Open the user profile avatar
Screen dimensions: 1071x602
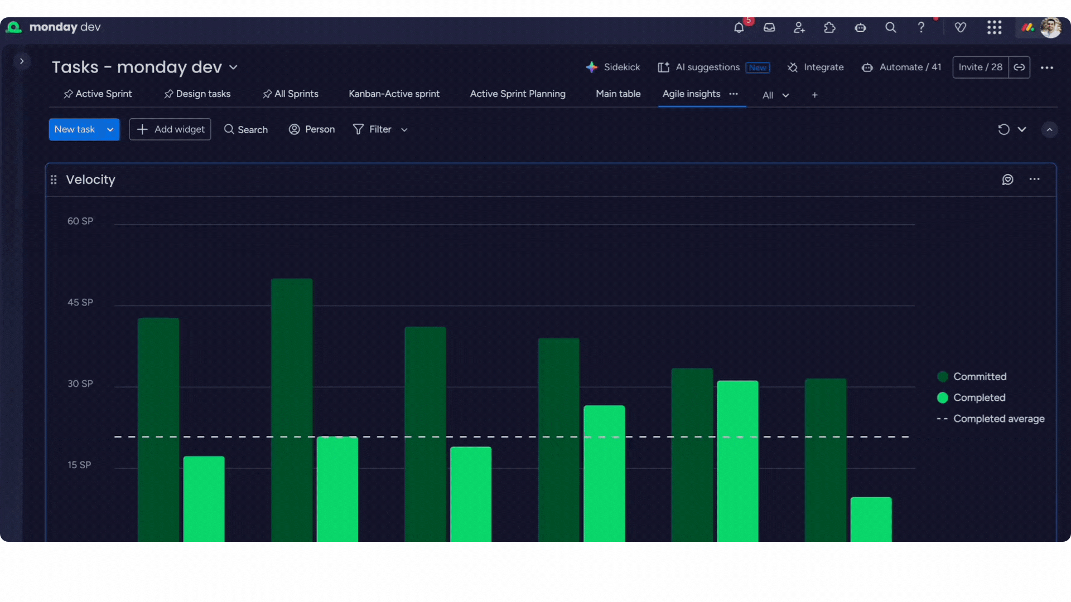pos(1051,27)
